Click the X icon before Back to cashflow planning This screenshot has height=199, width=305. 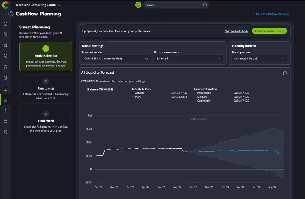point(254,14)
